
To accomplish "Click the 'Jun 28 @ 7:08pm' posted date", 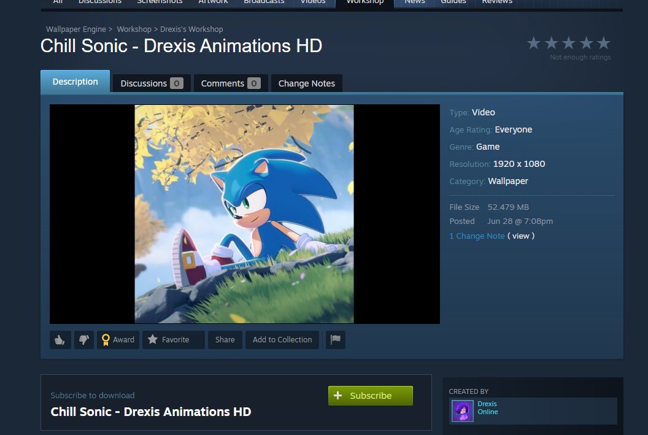I will (520, 221).
